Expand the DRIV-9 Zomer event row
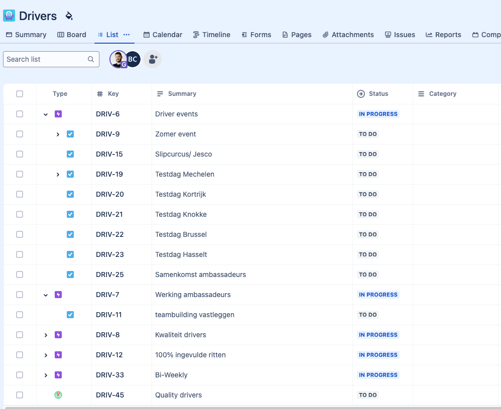Image resolution: width=501 pixels, height=409 pixels. (x=58, y=134)
